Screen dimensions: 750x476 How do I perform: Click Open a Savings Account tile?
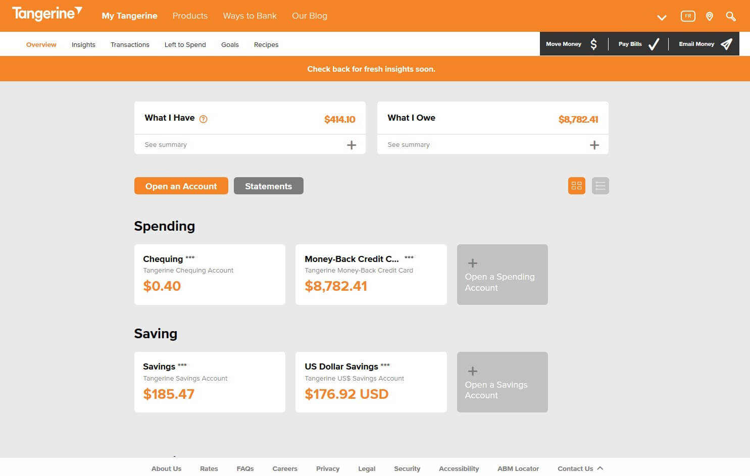pyautogui.click(x=503, y=382)
